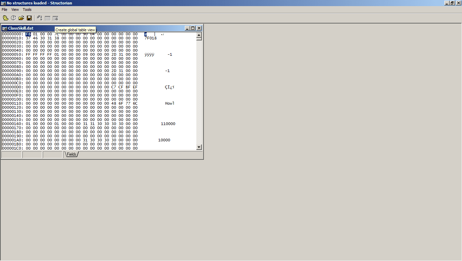Click the ASCII text 7F018
Viewport: 462px width, 261px height.
(x=150, y=38)
